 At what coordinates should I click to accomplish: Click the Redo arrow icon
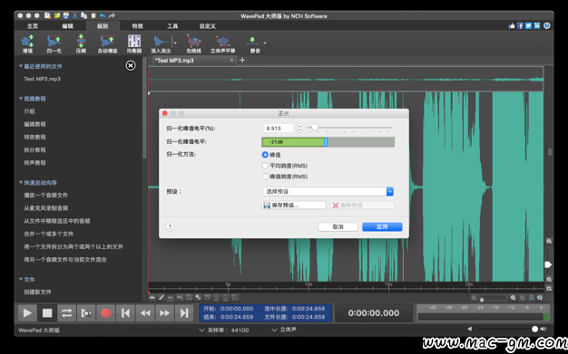pyautogui.click(x=112, y=15)
